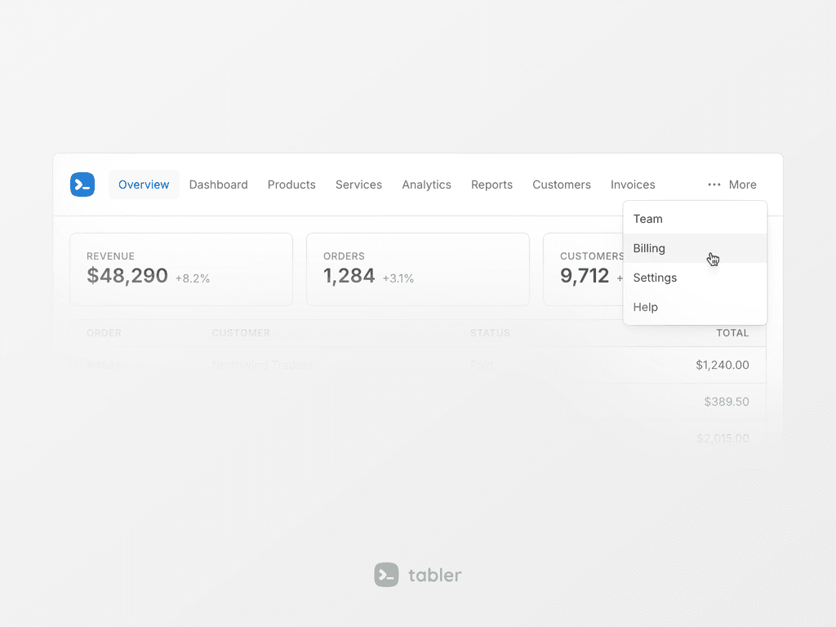Select Billing in the dropdown menu

coord(695,248)
